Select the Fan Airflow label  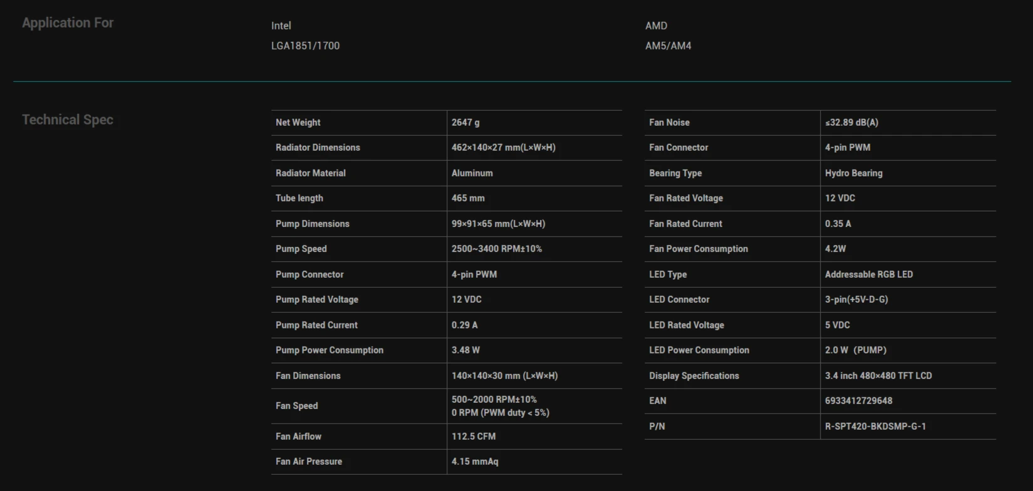pyautogui.click(x=299, y=437)
